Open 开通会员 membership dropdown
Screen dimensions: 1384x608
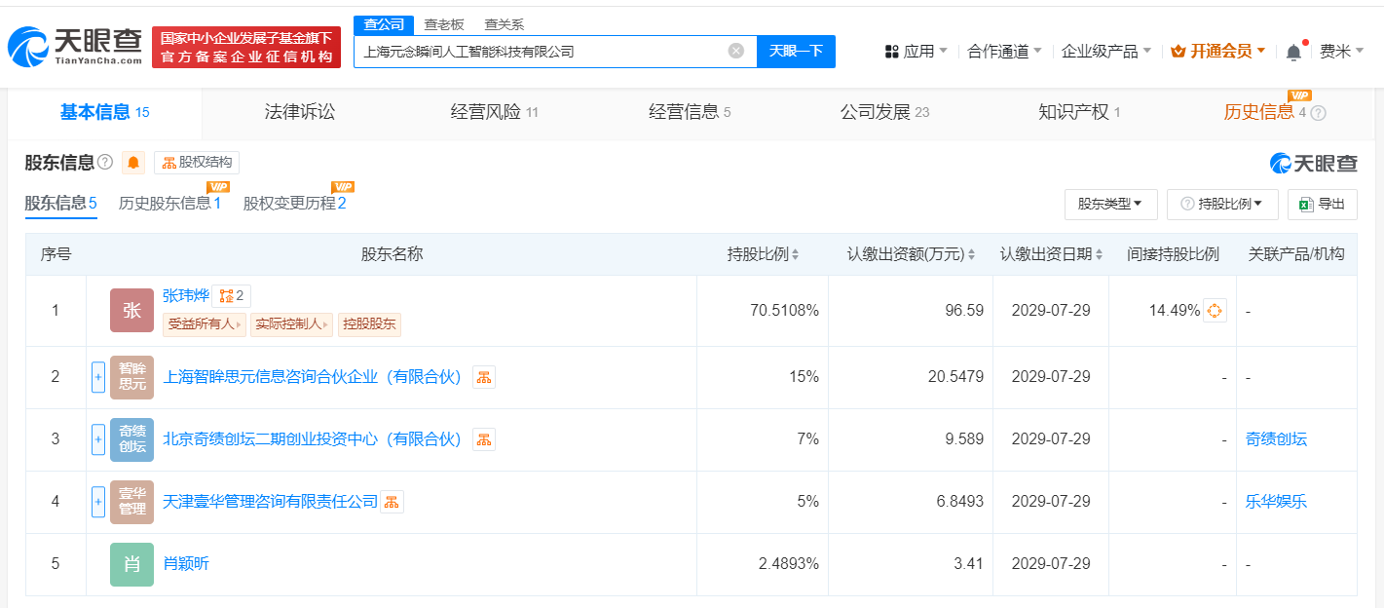[1217, 52]
